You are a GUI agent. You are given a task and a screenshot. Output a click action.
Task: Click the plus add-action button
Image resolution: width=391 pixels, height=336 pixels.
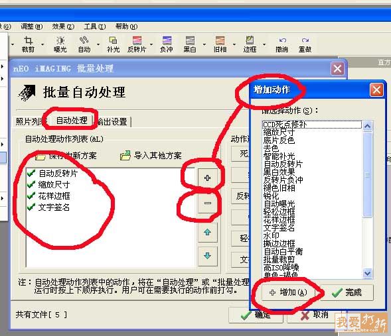[208, 178]
